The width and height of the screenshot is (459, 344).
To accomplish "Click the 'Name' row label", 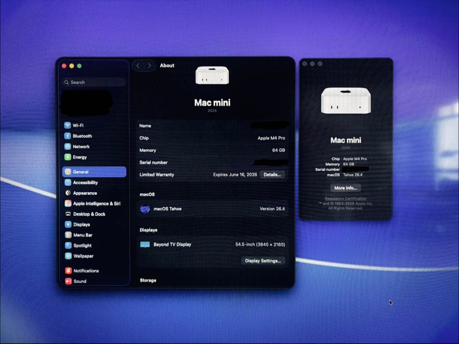I will click(145, 126).
